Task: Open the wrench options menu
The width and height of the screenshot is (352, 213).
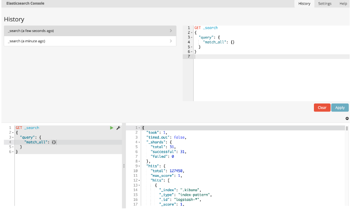Action: [x=118, y=128]
